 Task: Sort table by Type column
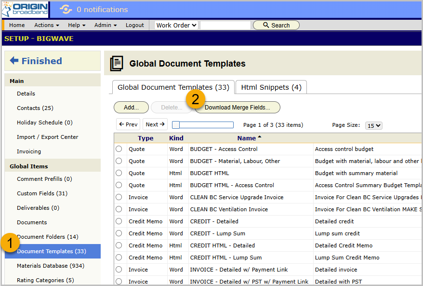145,138
